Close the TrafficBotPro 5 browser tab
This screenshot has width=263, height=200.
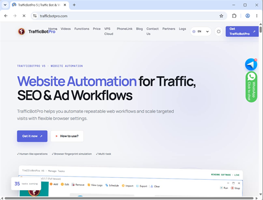(x=65, y=5)
